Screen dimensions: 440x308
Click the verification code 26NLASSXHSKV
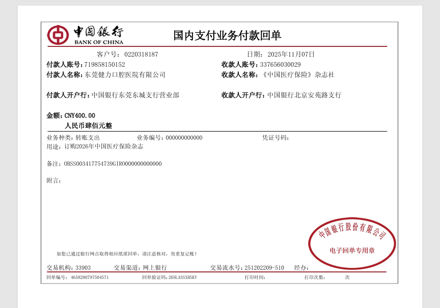182,277
